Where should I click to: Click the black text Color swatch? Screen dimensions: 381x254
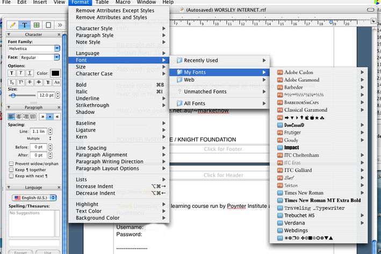pos(55,73)
